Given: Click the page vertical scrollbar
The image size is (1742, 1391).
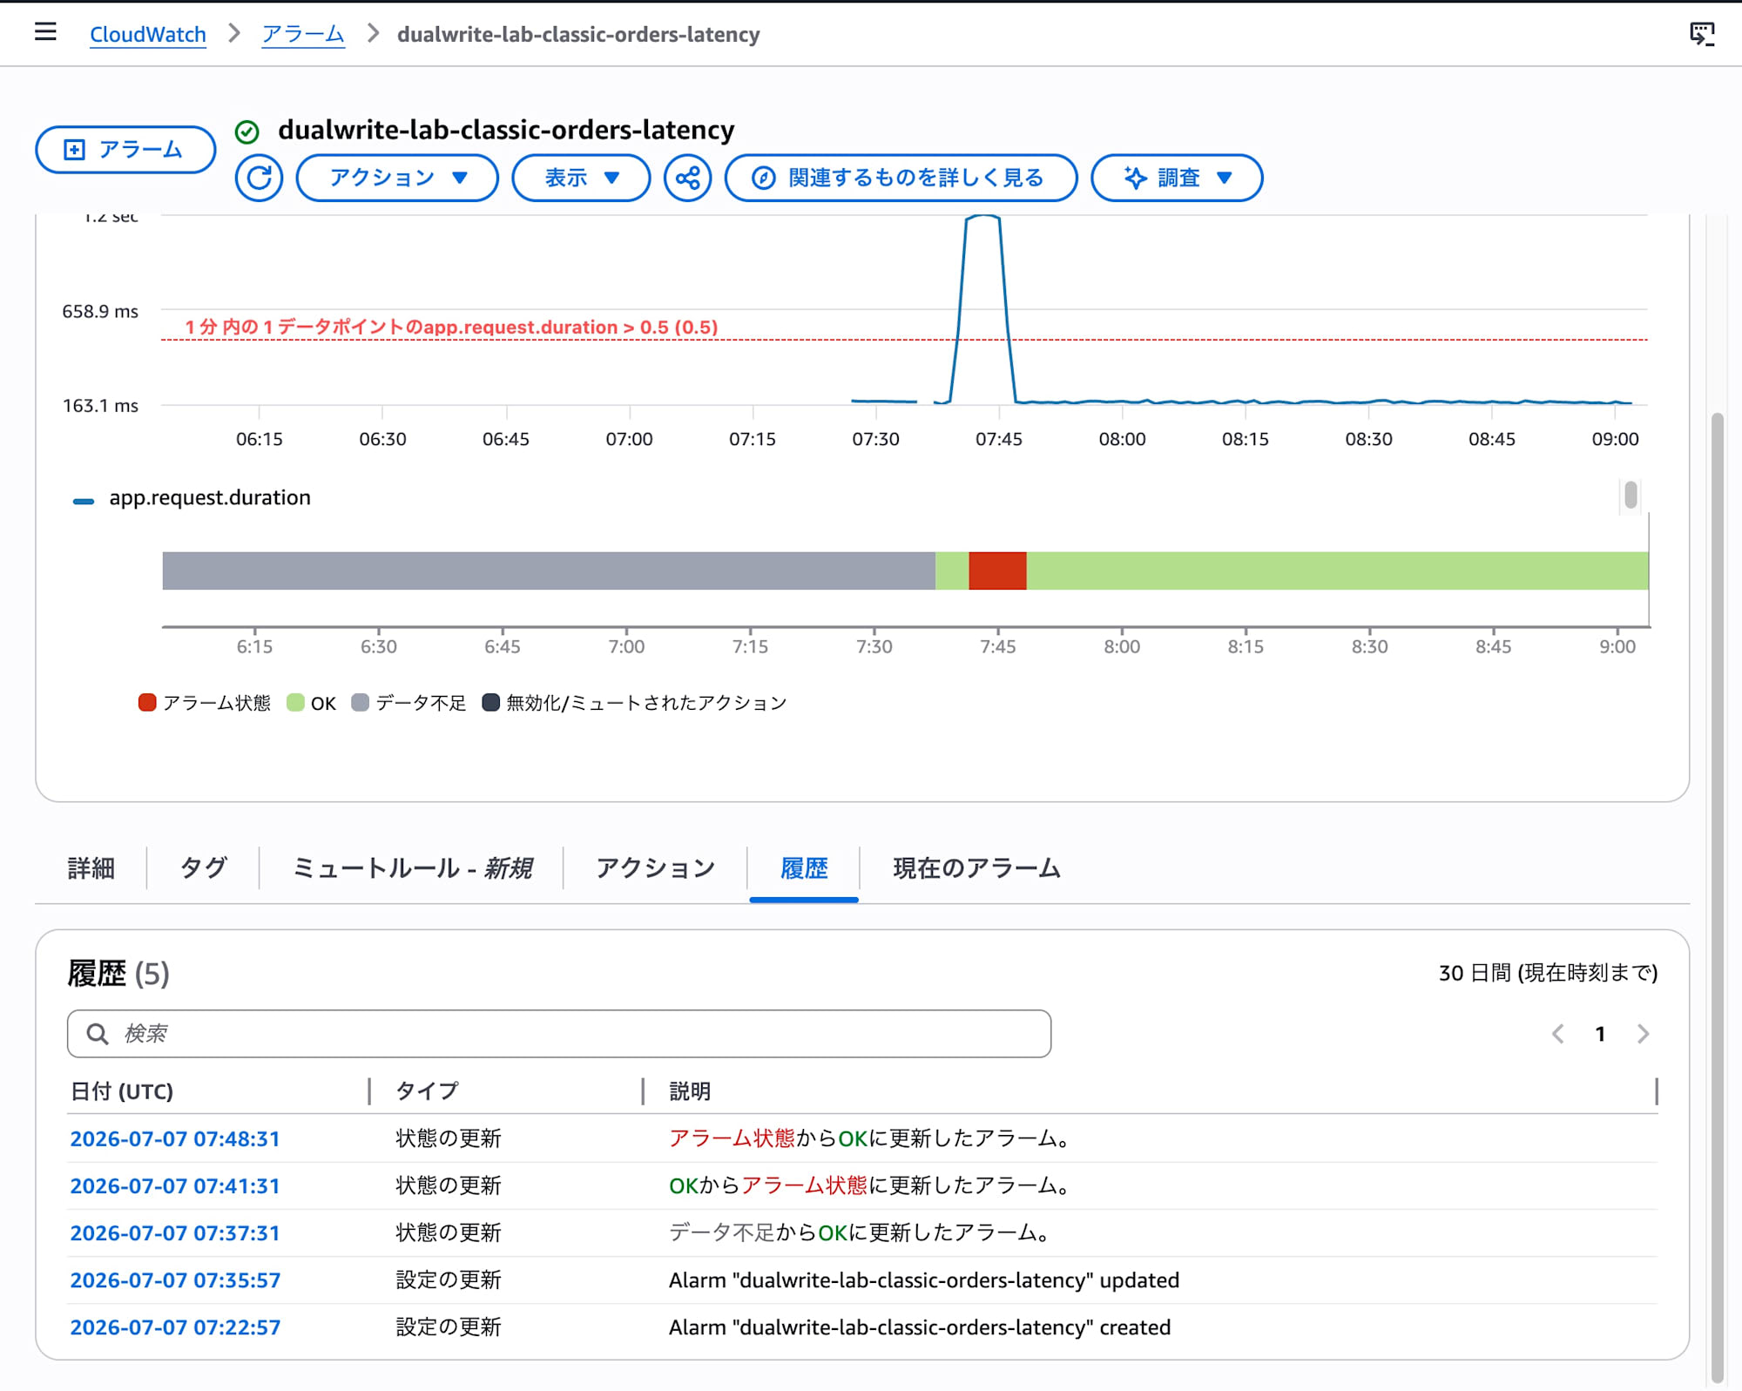Looking at the screenshot, I should click(x=1717, y=897).
